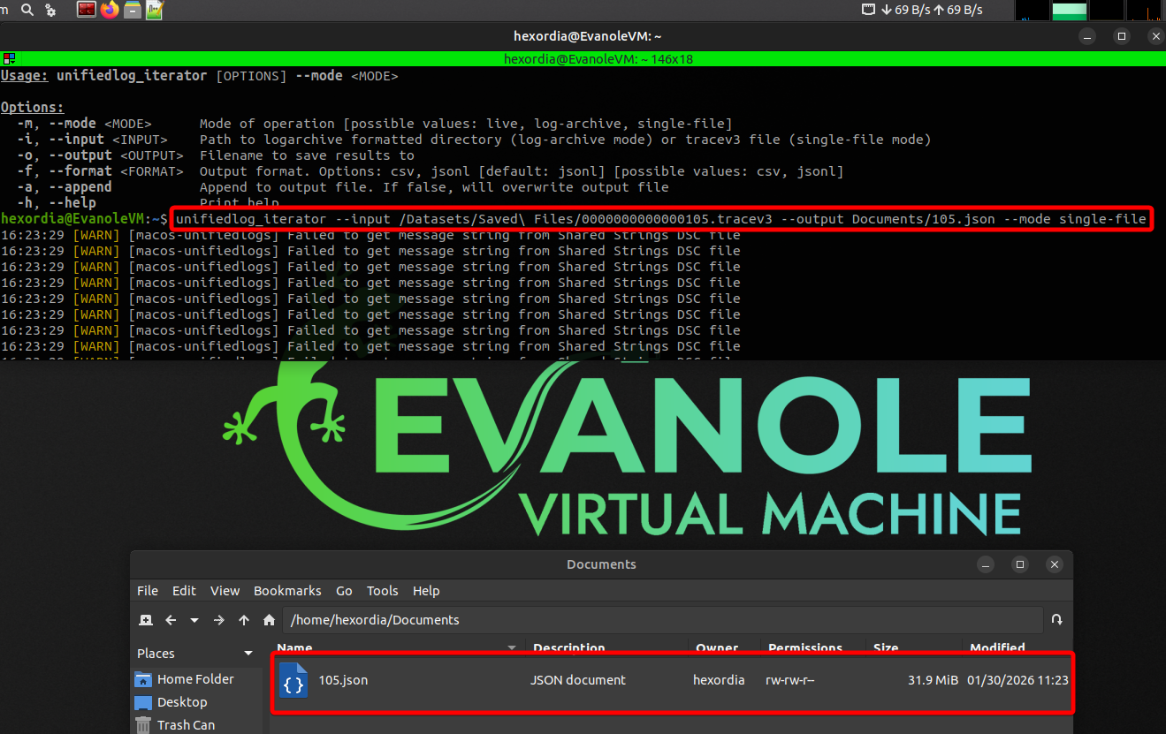
Task: Click the --append option line in terminal
Action: [343, 187]
